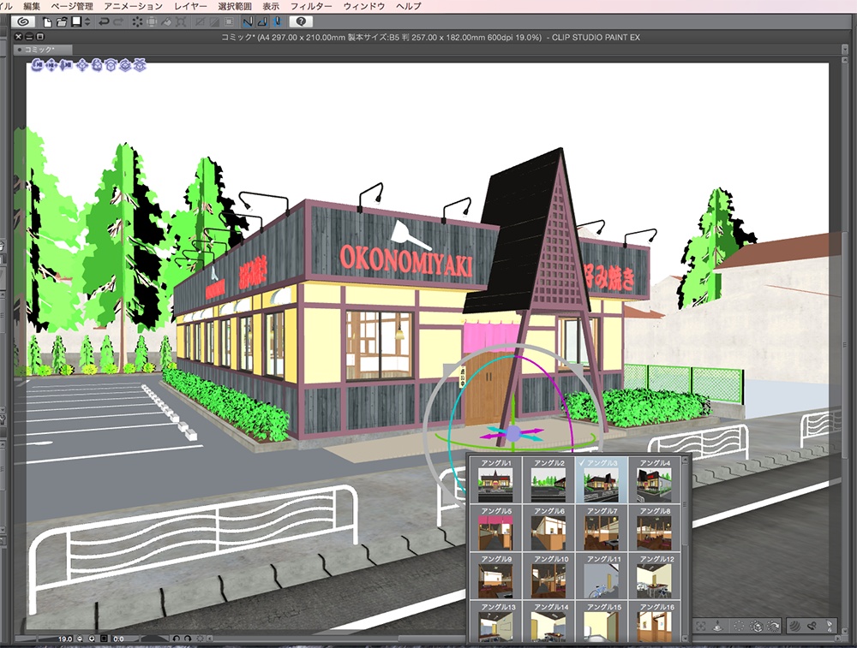
Task: Create a new document via toolbar
Action: point(47,22)
